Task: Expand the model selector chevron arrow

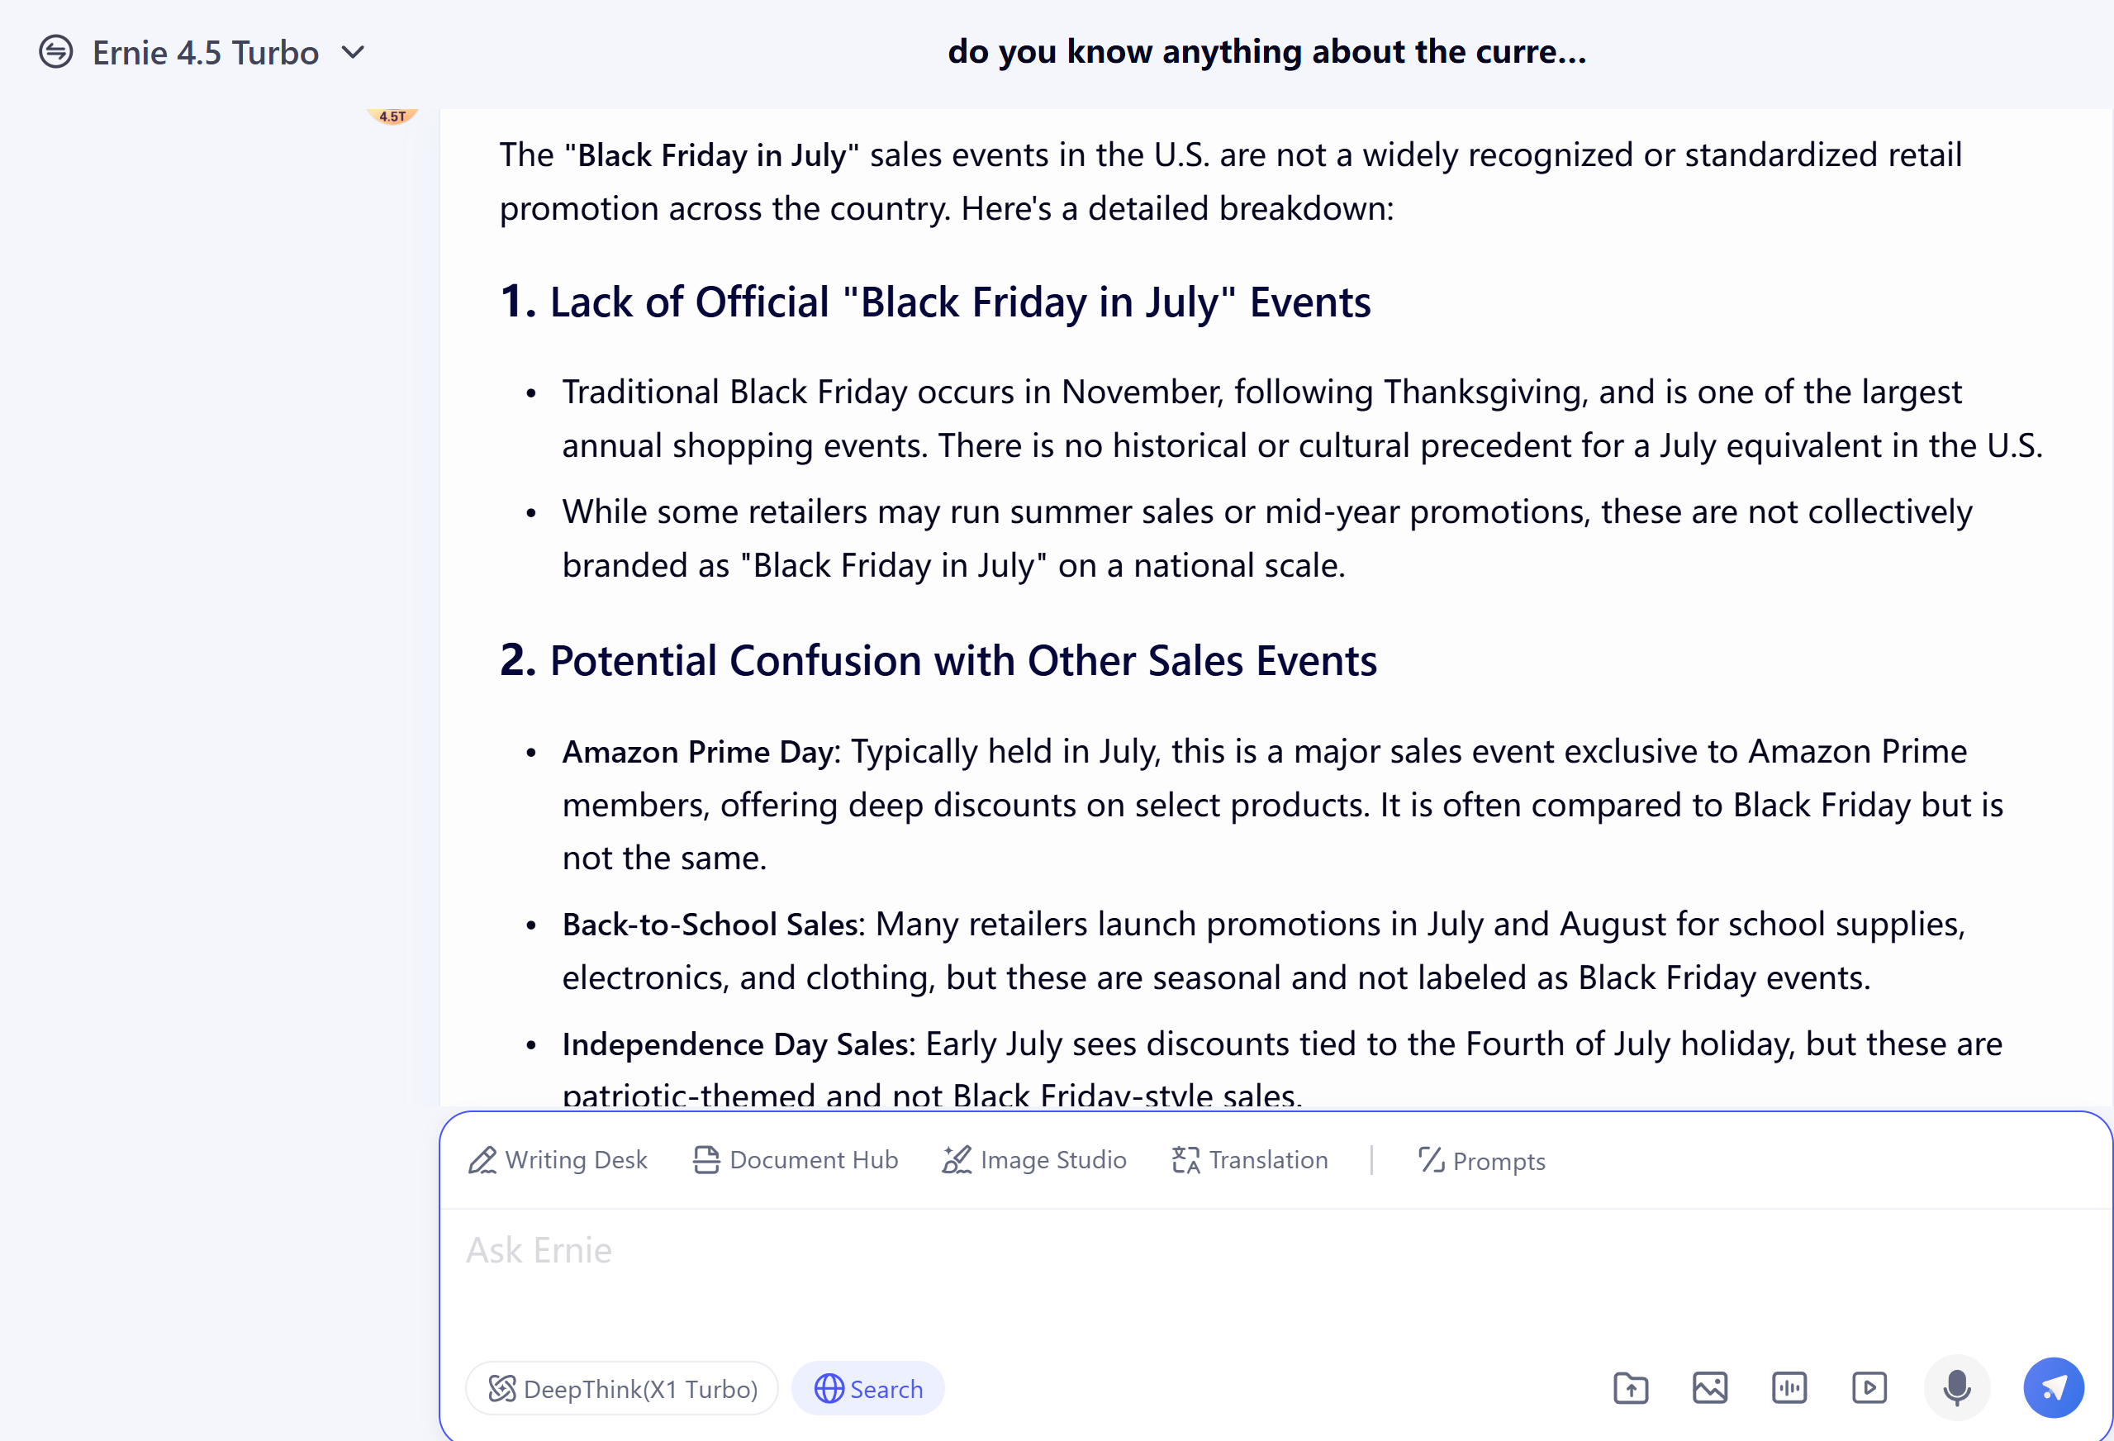Action: coord(353,53)
